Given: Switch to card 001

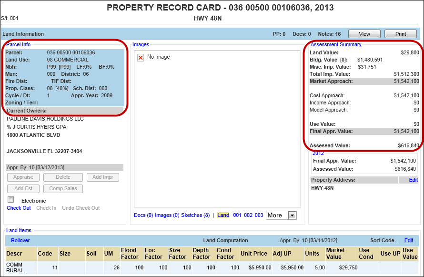Looking at the screenshot, I should pos(237,215).
